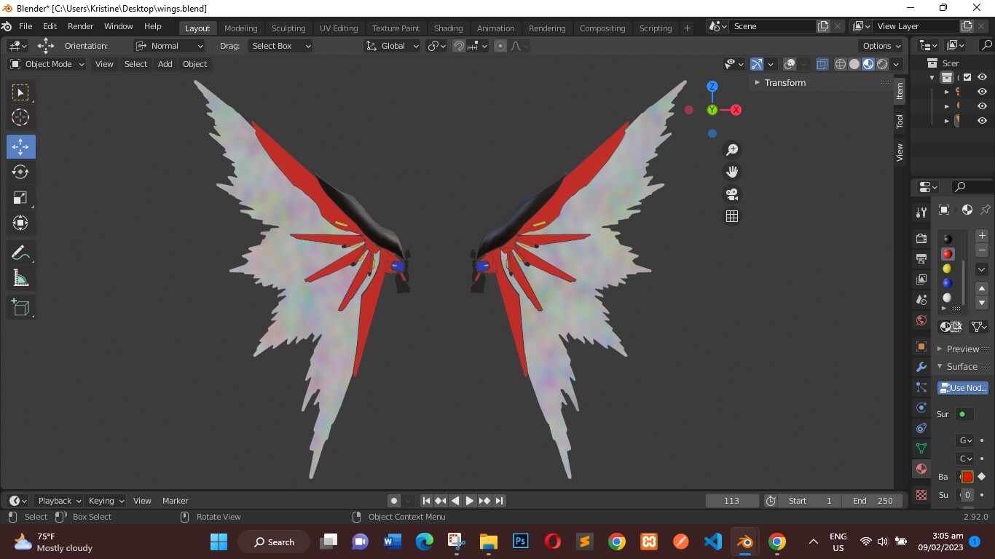Activate the Annotate tool
This screenshot has height=559, width=995.
[x=20, y=252]
